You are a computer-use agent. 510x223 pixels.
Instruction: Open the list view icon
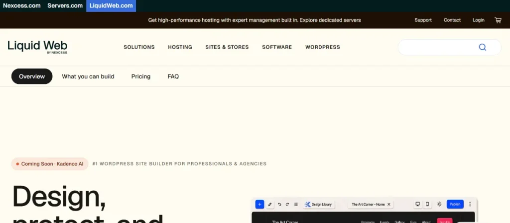point(296,204)
